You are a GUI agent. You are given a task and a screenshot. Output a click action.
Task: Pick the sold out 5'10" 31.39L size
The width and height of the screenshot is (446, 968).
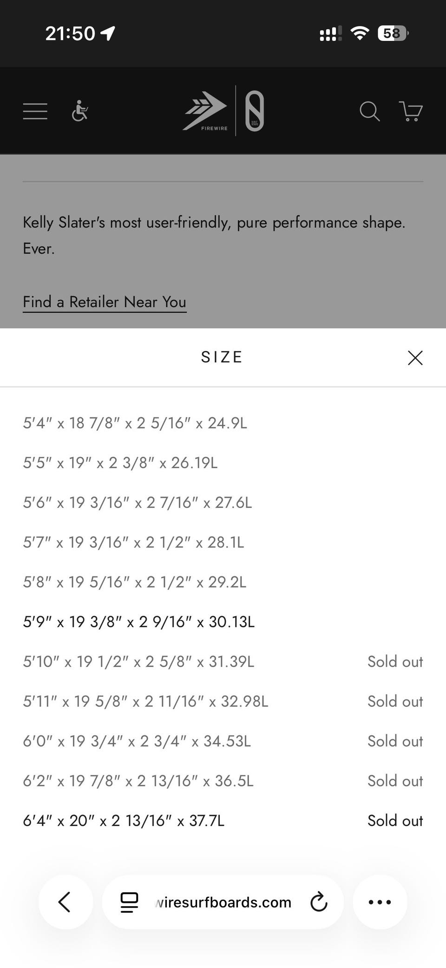138,661
